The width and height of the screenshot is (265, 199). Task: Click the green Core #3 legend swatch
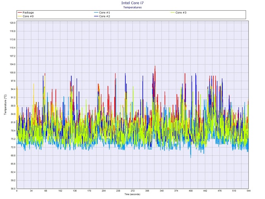pyautogui.click(x=172, y=13)
